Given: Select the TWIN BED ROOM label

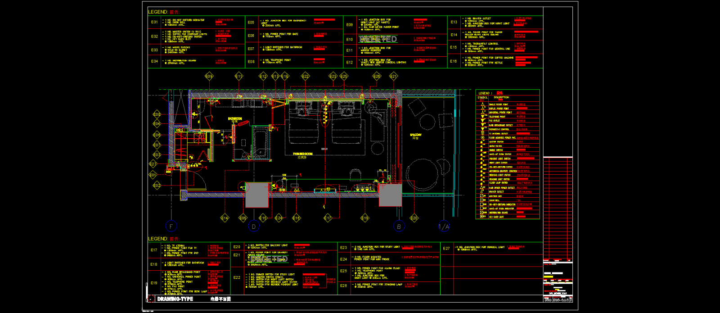Looking at the screenshot, I should (x=302, y=154).
